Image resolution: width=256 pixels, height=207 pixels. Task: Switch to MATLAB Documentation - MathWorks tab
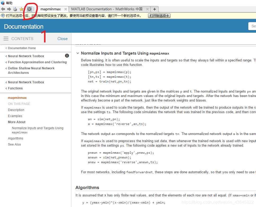[107, 9]
